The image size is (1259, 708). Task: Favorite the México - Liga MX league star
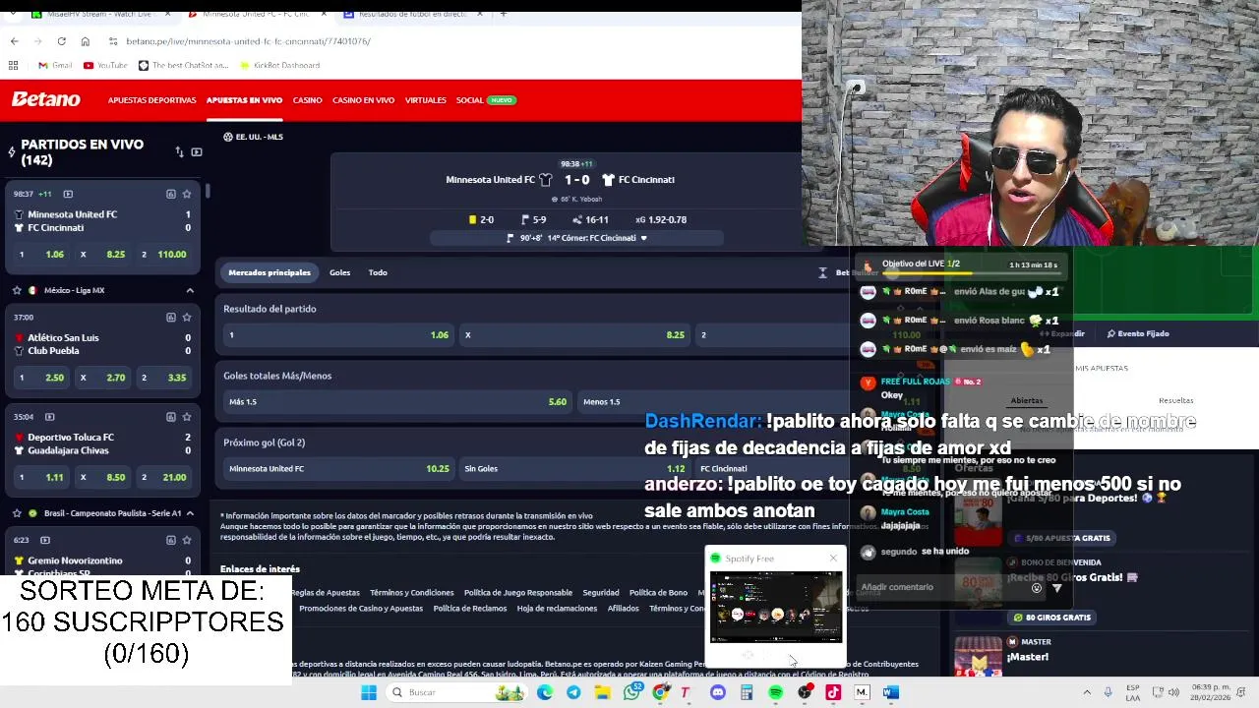click(x=17, y=290)
